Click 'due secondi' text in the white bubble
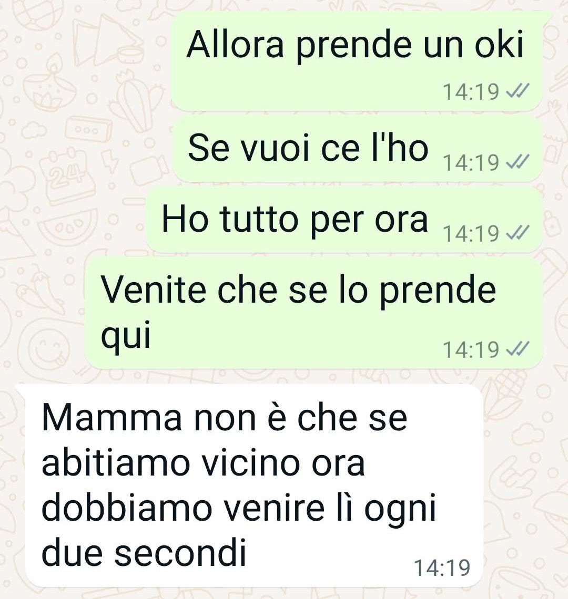 [144, 552]
